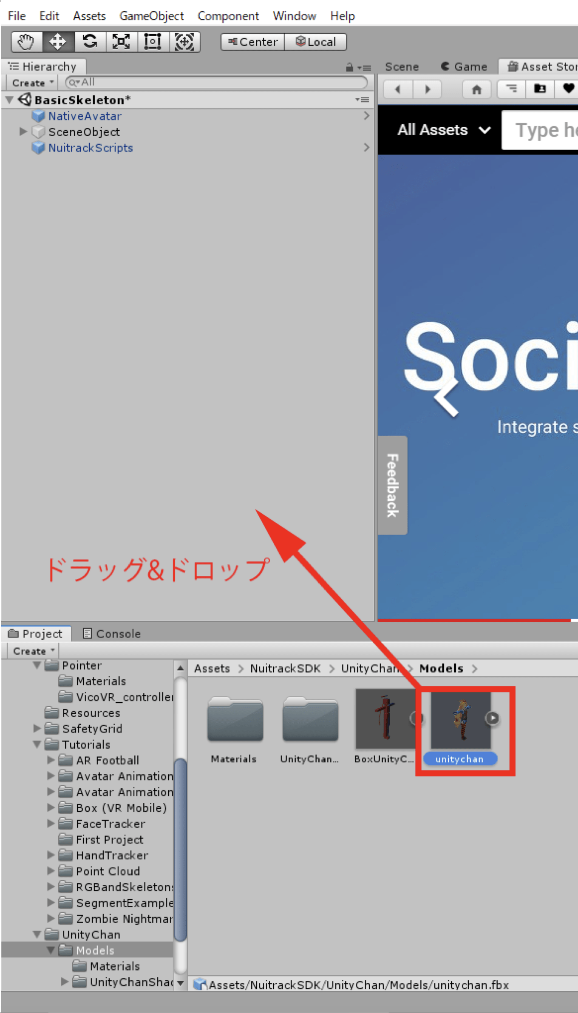The image size is (578, 1013).
Task: Click the Feedback side button
Action: (392, 485)
